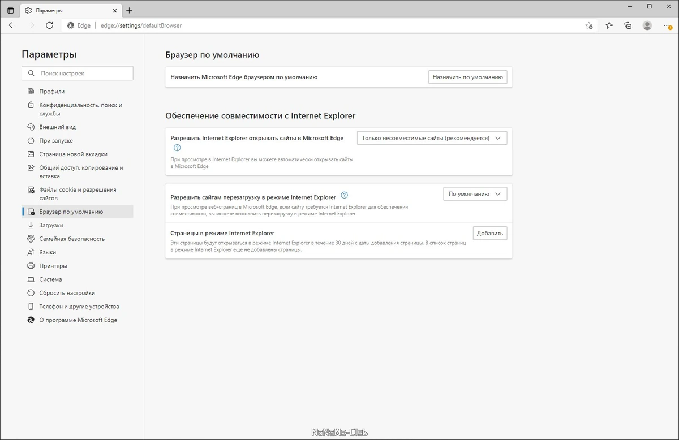Image resolution: width=679 pixels, height=440 pixels.
Task: Click the lock icon for Конфиденциальность
Action: coord(31,105)
